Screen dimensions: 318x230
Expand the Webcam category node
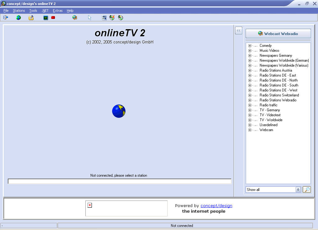250,130
